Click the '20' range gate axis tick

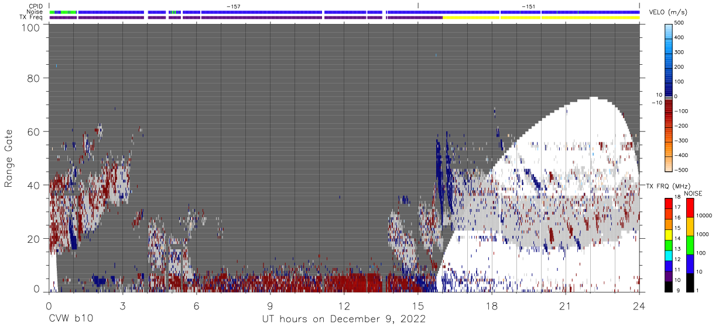pos(33,239)
